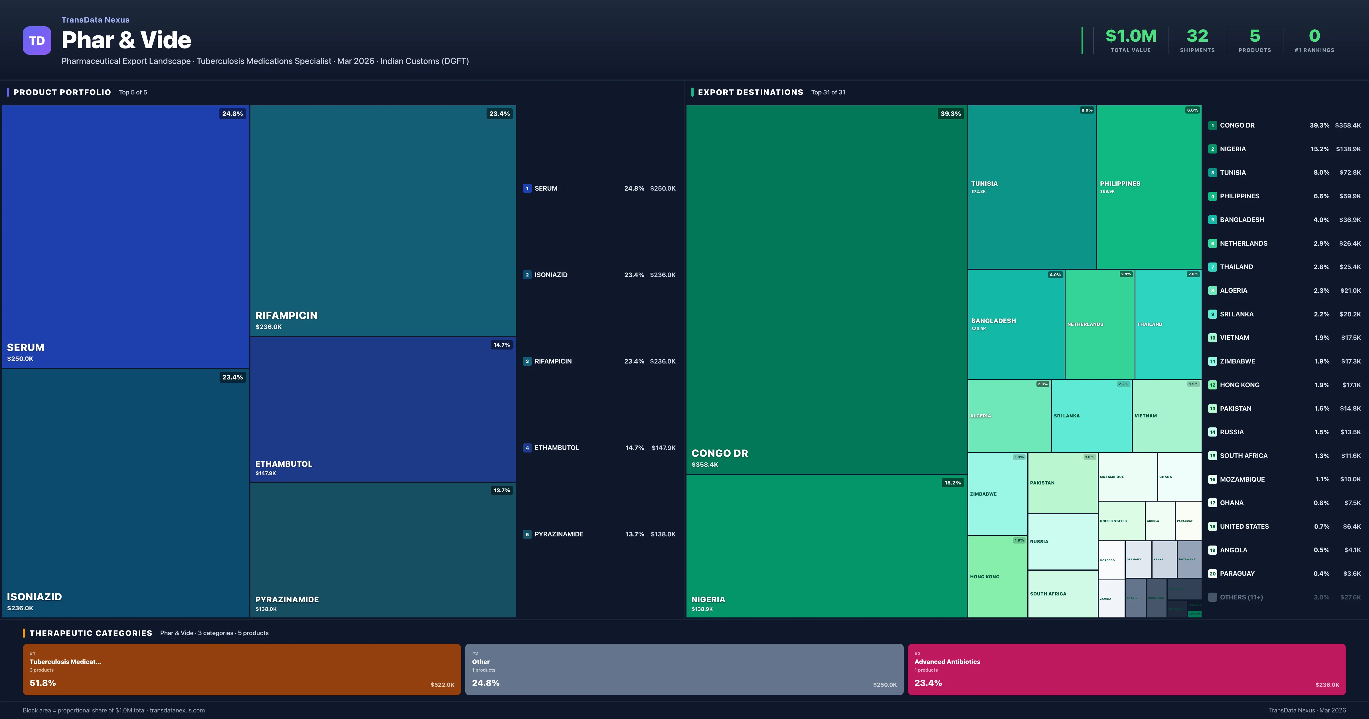This screenshot has height=719, width=1369.
Task: Click the TD logo icon
Action: [37, 41]
